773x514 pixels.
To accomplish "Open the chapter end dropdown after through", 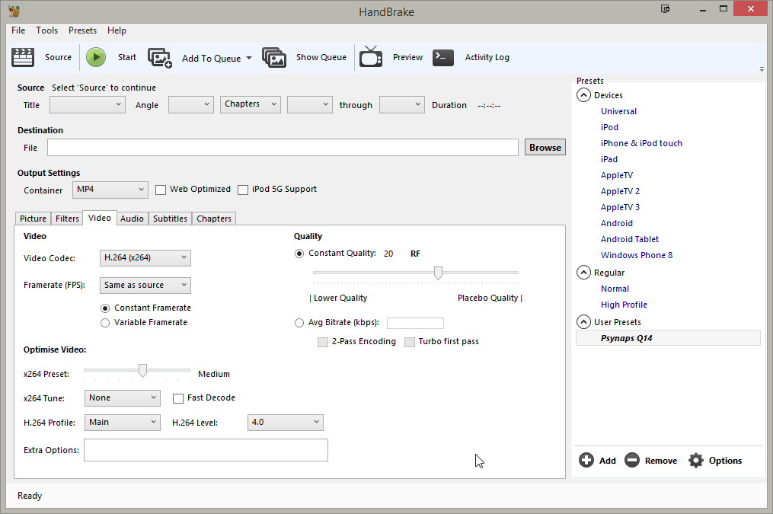I will (x=402, y=104).
